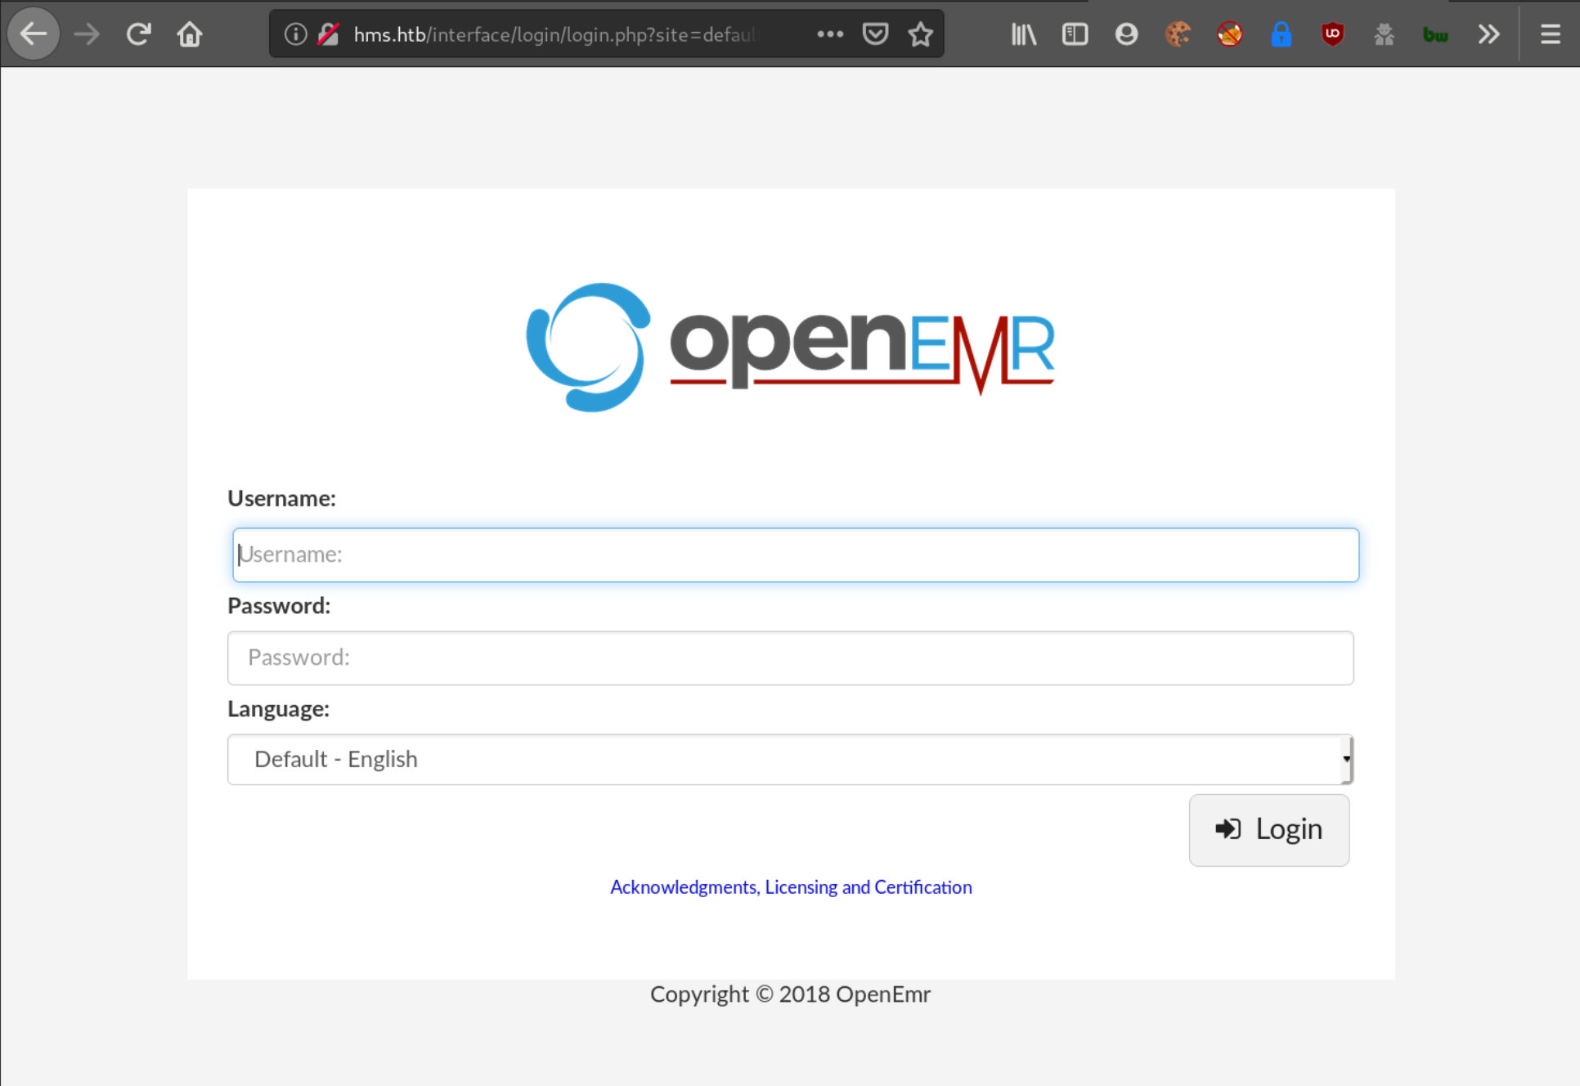Open the page actions ellipsis menu
This screenshot has height=1086, width=1580.
point(829,34)
